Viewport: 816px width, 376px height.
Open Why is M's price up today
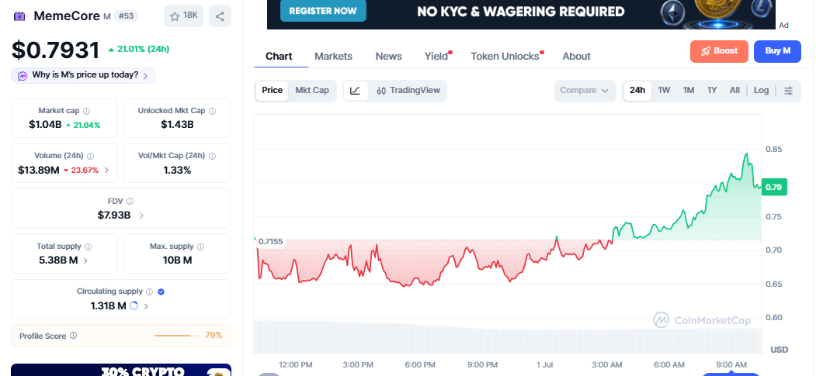coord(83,75)
